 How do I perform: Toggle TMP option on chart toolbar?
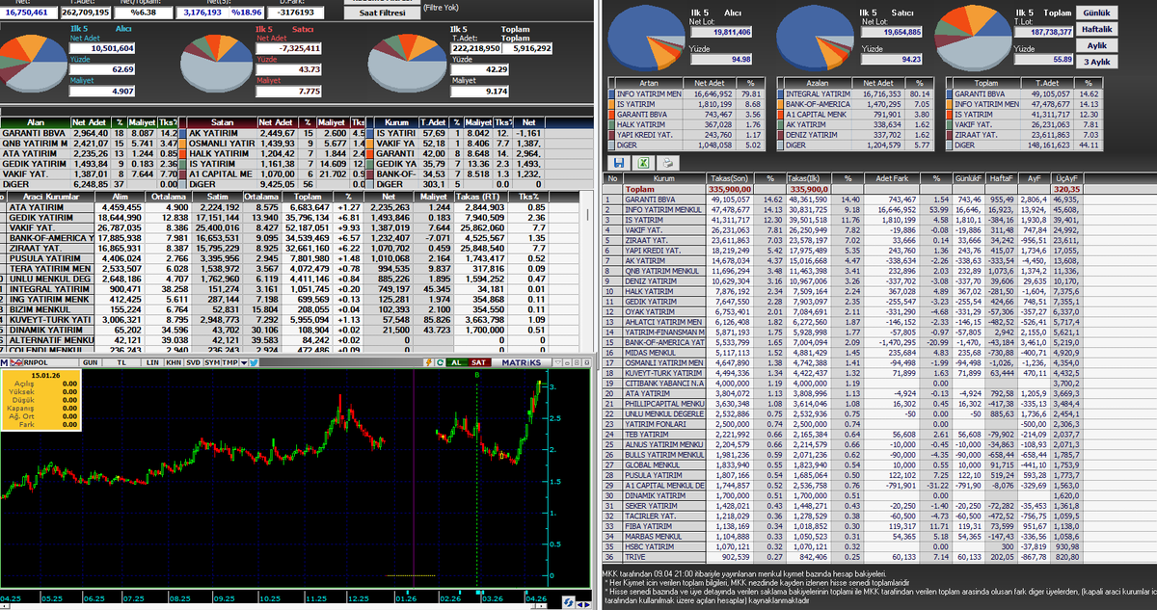[x=229, y=362]
